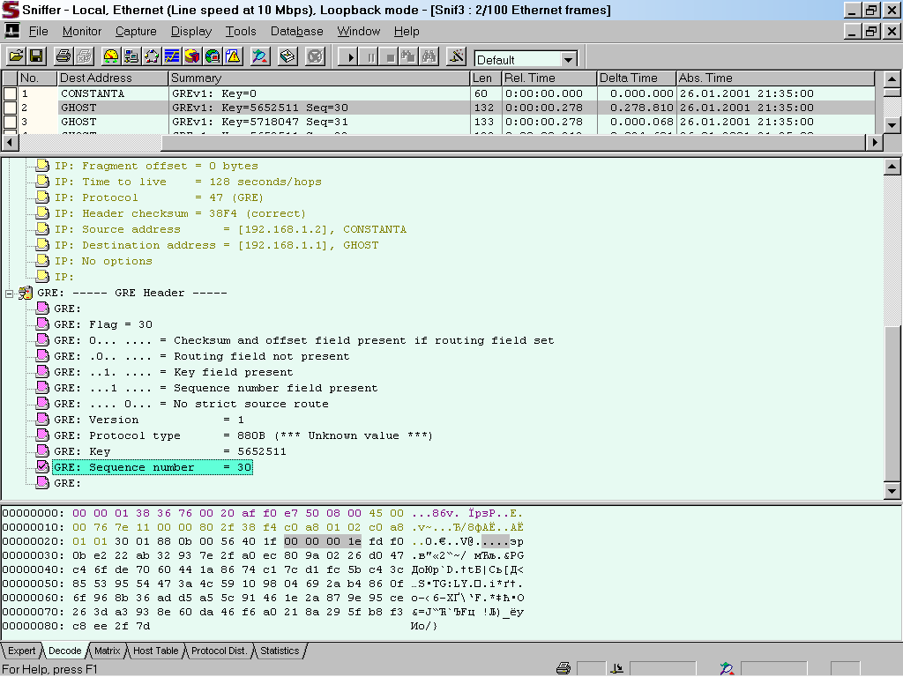
Task: Click the Alarm log warning-triangle icon
Action: pos(233,56)
